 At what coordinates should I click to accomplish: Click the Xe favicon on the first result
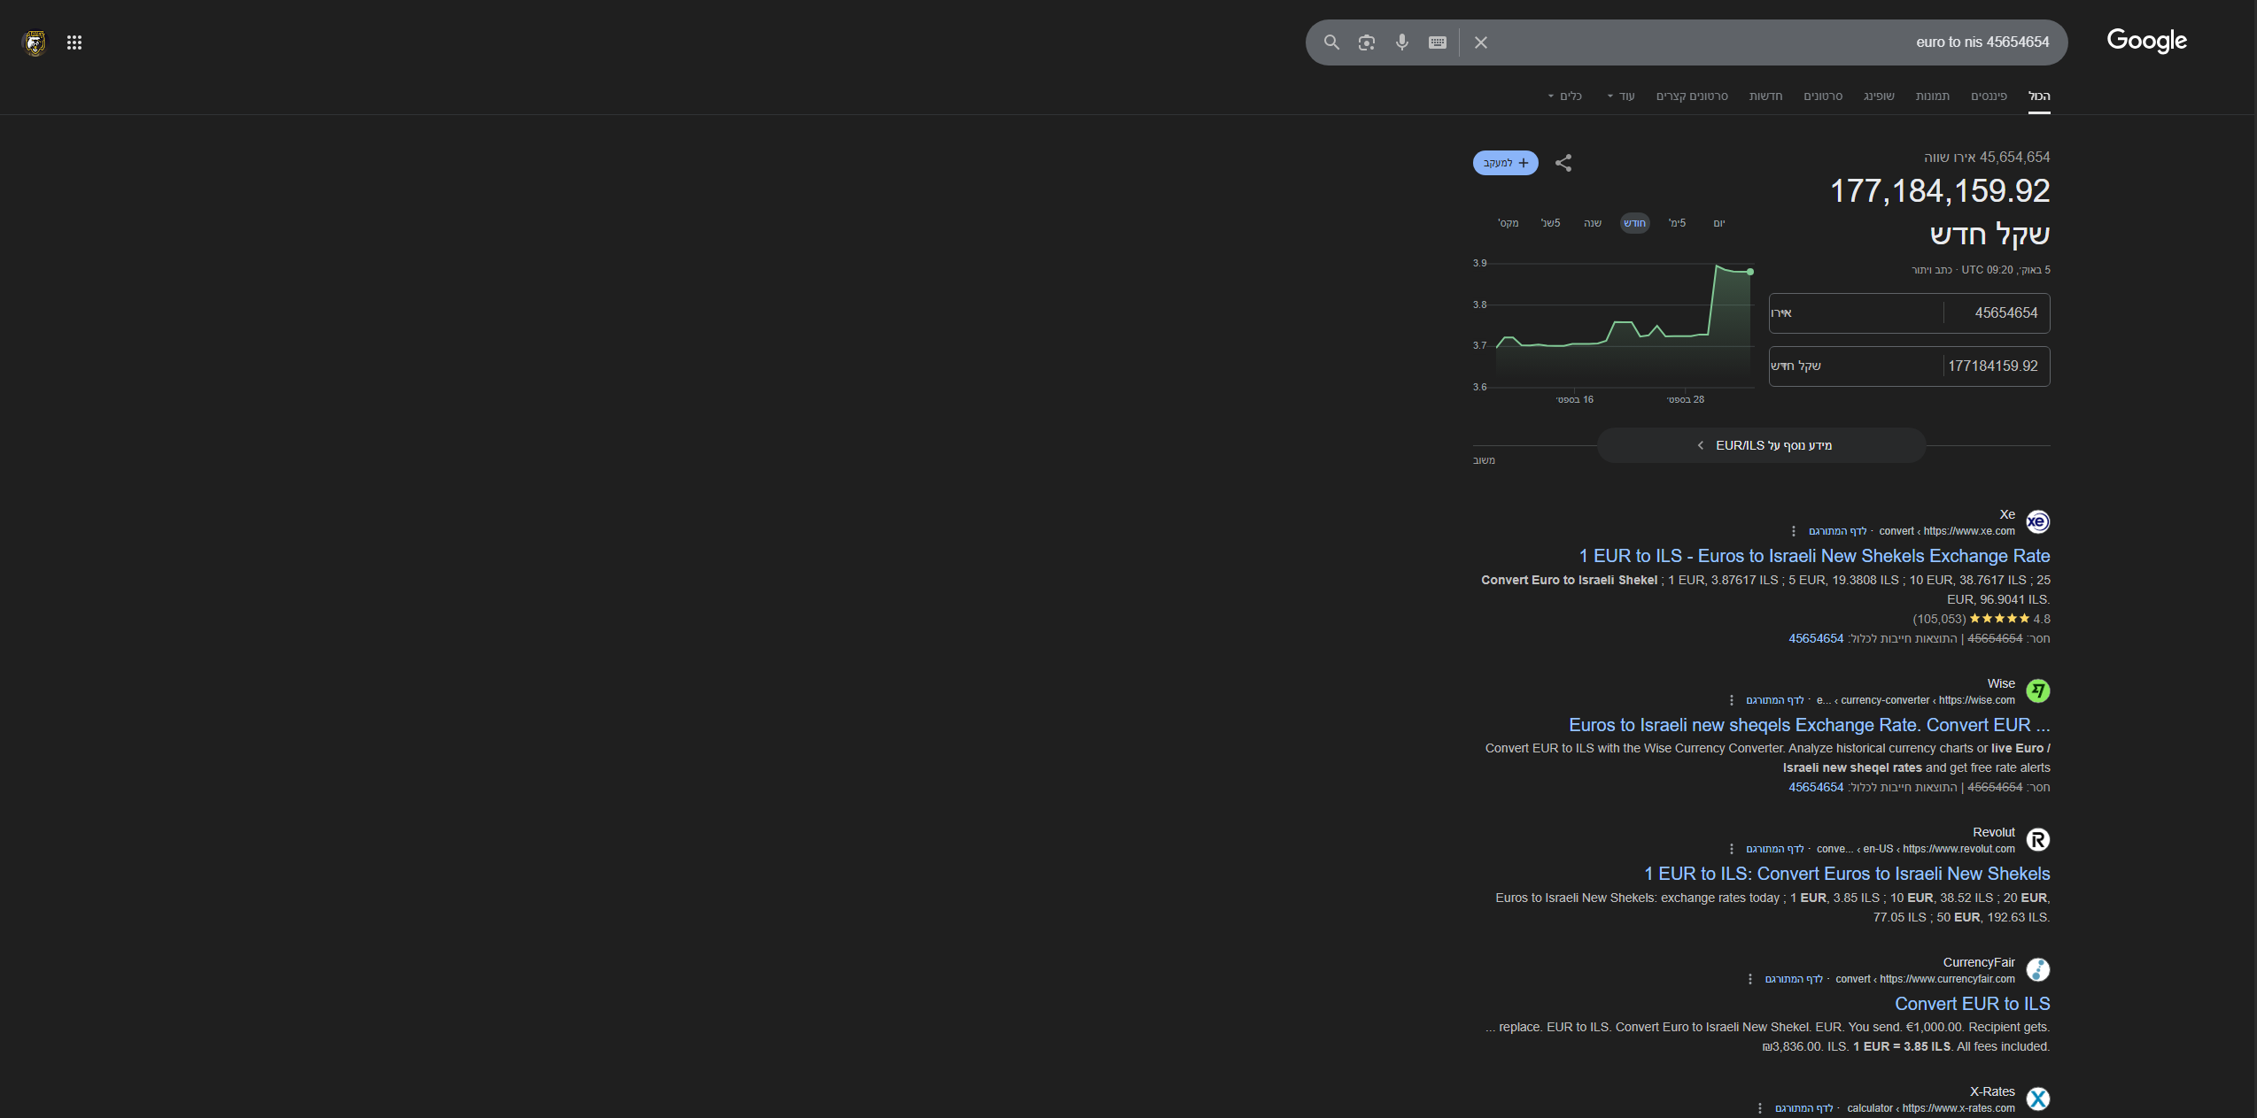tap(2037, 522)
